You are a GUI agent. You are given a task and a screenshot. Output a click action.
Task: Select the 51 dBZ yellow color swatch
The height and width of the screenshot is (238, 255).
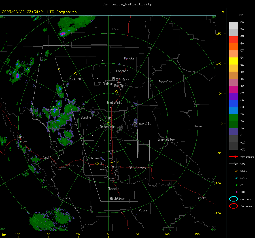coord(233,61)
